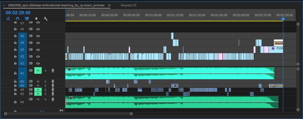Select the epic-dubstep sequence tab

pyautogui.click(x=56, y=5)
